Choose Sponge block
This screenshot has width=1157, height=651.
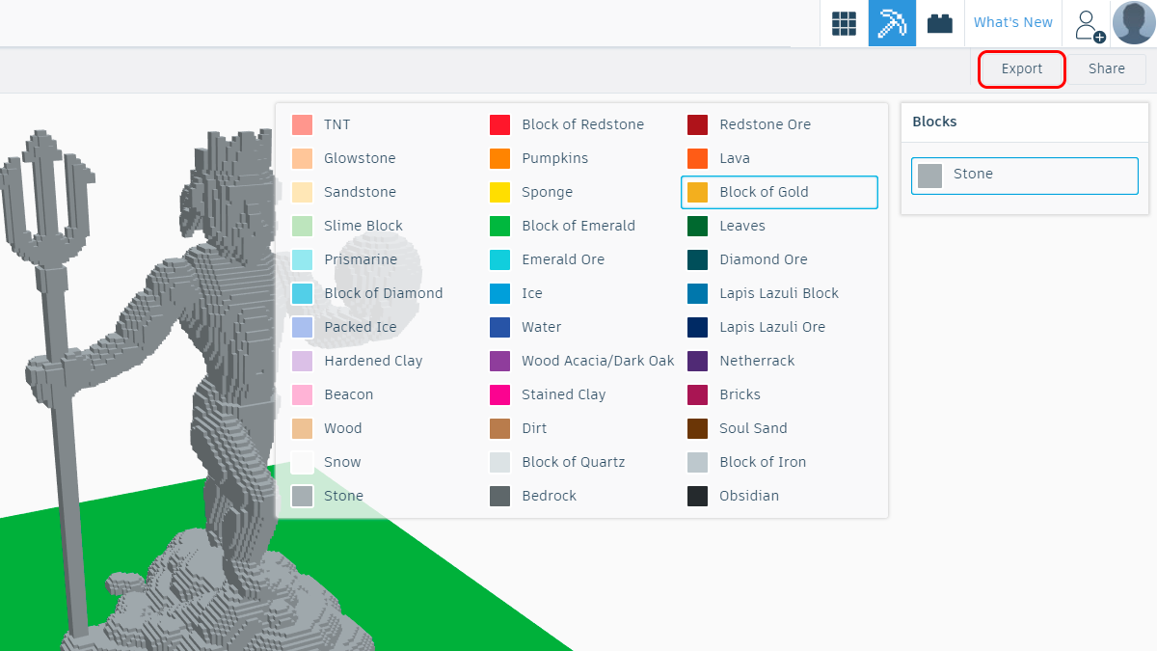tap(581, 192)
